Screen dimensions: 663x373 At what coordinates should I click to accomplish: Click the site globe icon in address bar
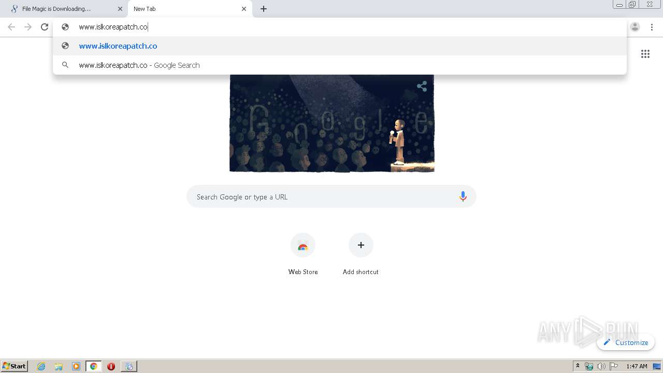click(65, 27)
